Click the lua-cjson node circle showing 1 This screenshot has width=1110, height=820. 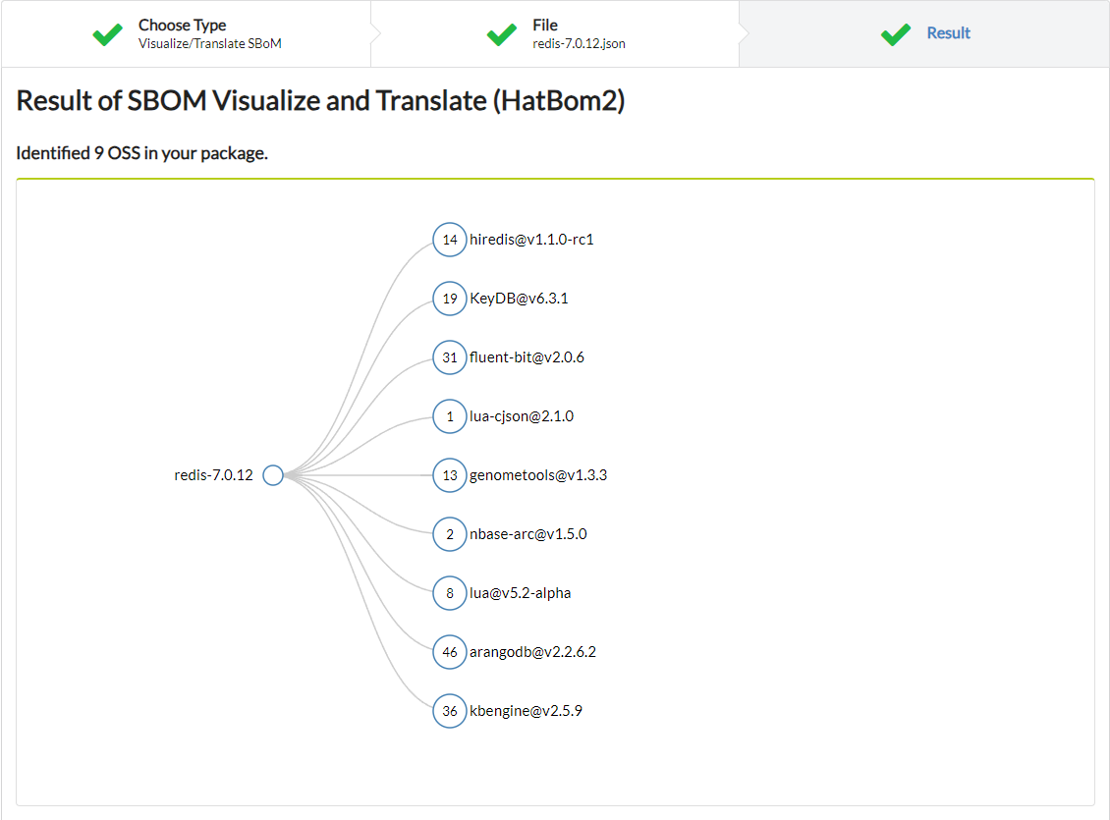click(x=450, y=416)
